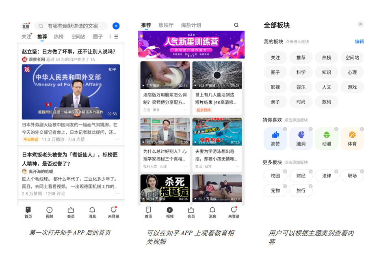Play 夫妻为学游泳 video
Image resolution: width=377 pixels, height=263 pixels.
point(217,132)
